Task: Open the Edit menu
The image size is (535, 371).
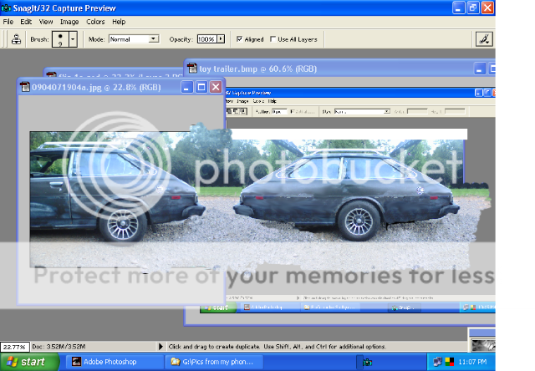Action: pyautogui.click(x=26, y=22)
